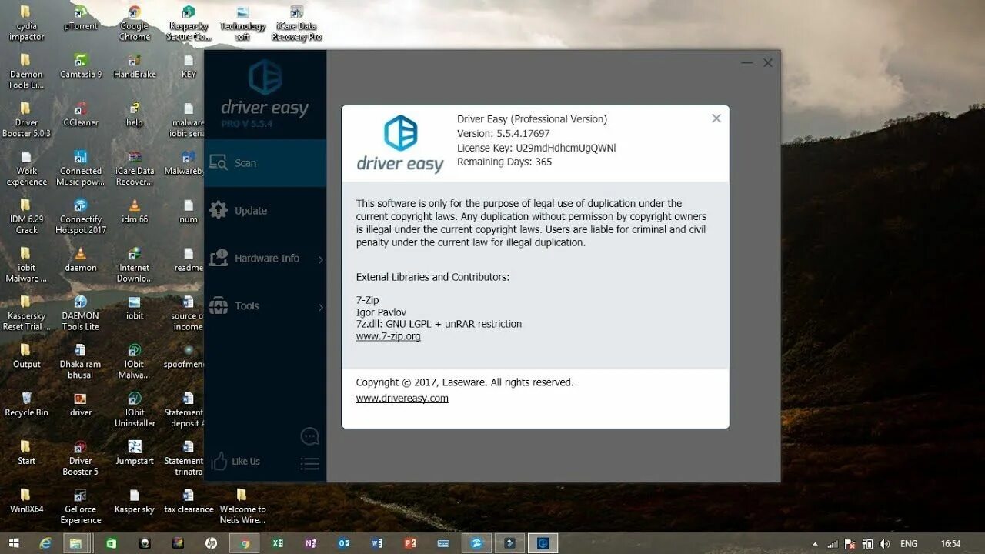Click the Driver Easy logo in dialog
The image size is (985, 554).
pos(400,144)
